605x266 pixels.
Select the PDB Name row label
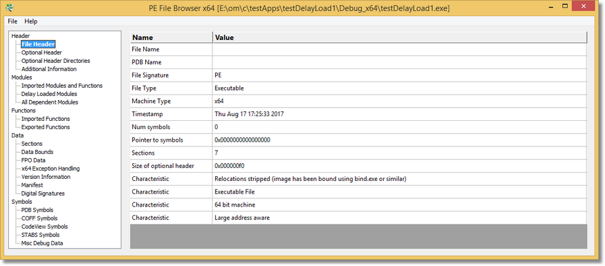pos(147,62)
